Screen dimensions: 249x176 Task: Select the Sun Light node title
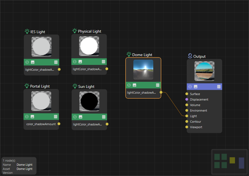tap(86, 86)
